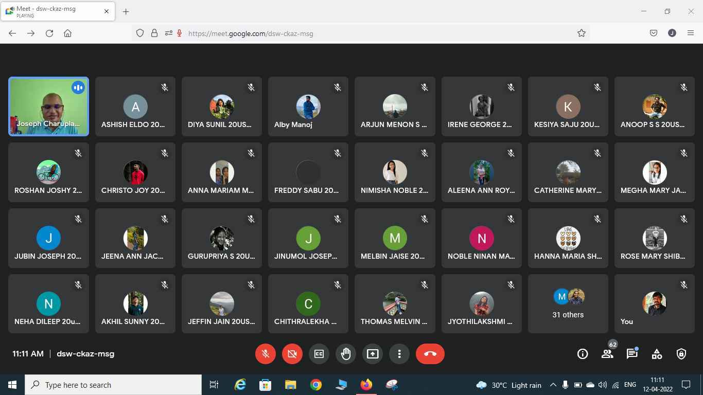Select FREDDY SABU name label
Screen dimensions: 703x395
pos(307,190)
